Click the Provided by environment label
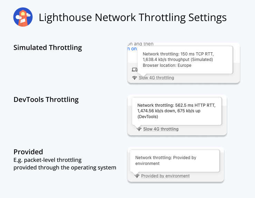The image size is (255, 198). tap(165, 176)
